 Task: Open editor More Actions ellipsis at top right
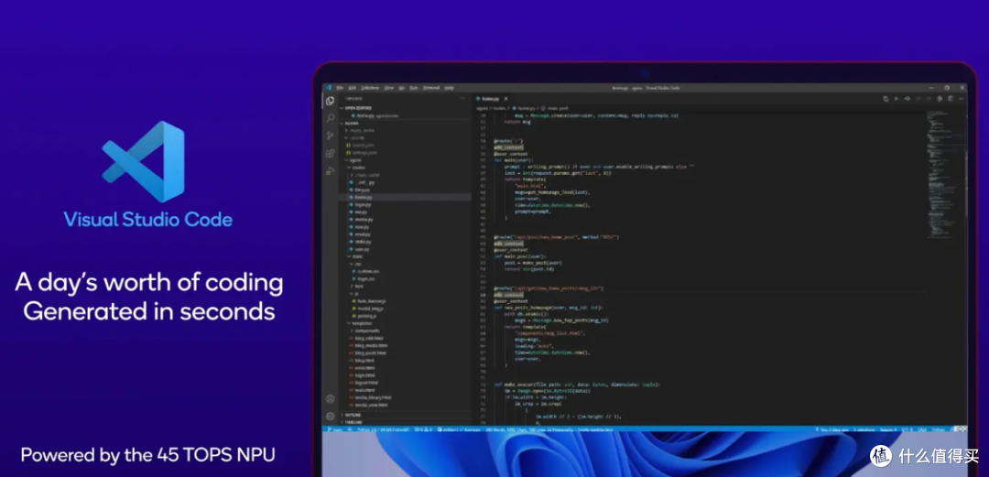point(962,99)
